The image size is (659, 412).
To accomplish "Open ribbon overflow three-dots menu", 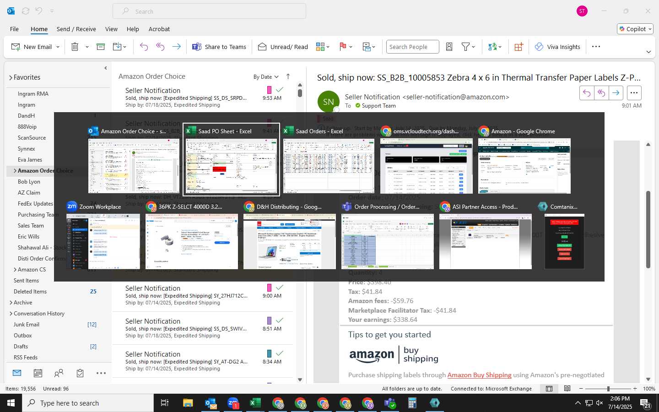I will click(596, 47).
